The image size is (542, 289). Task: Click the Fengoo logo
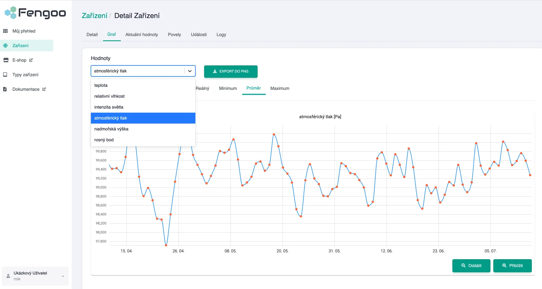(35, 13)
